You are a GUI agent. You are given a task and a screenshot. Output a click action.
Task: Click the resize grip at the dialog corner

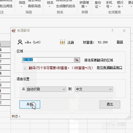128,117
